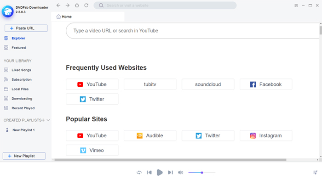Click the volume slider

pos(202,173)
